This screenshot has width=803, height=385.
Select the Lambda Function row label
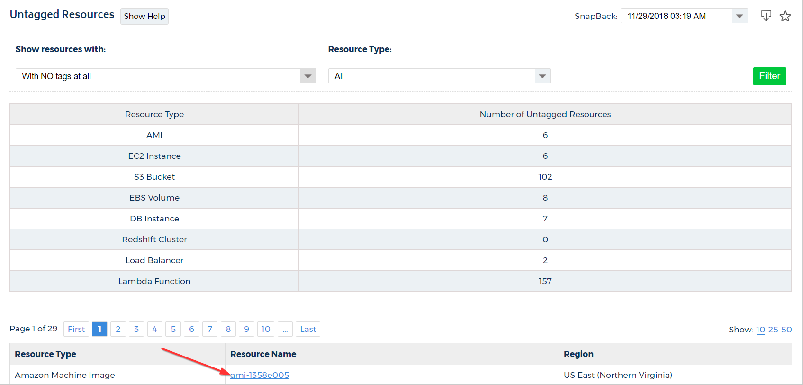click(154, 281)
